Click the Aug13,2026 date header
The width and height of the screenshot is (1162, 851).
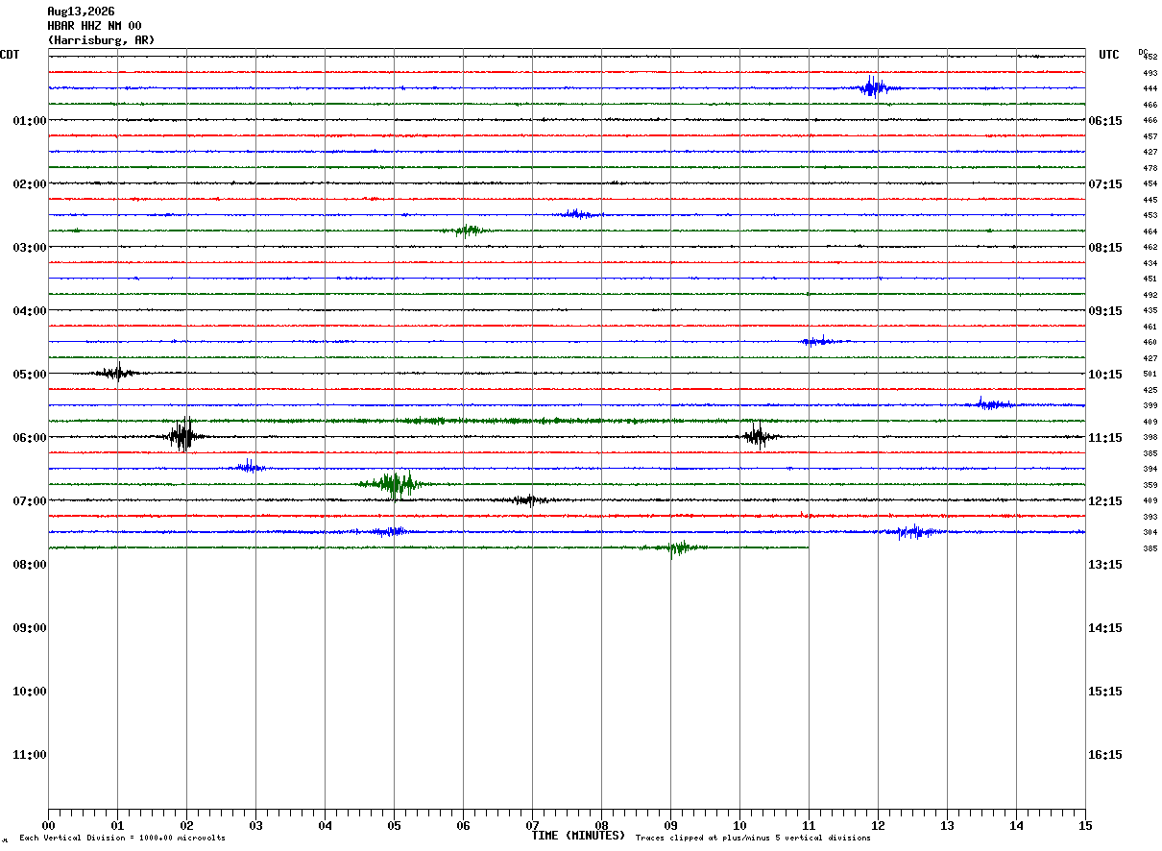pyautogui.click(x=81, y=12)
